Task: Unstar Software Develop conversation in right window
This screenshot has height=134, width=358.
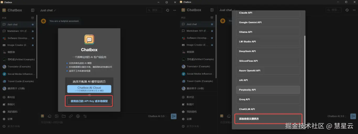Action: [x=212, y=38]
